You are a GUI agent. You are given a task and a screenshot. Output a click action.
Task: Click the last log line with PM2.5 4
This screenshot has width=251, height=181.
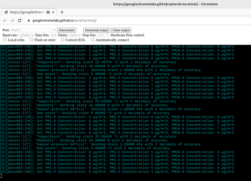click(117, 172)
